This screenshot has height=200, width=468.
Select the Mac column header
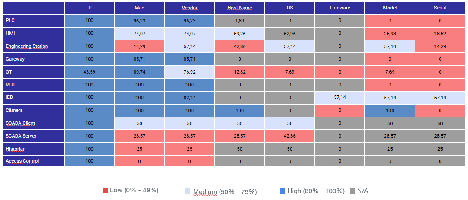tap(139, 8)
